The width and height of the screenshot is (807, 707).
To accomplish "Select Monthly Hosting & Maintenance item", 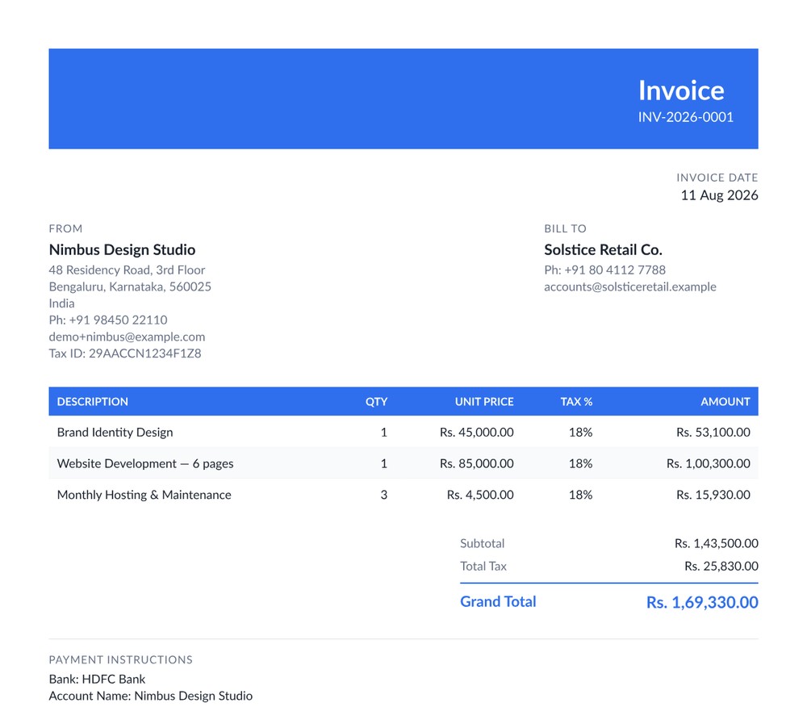I will pyautogui.click(x=144, y=495).
